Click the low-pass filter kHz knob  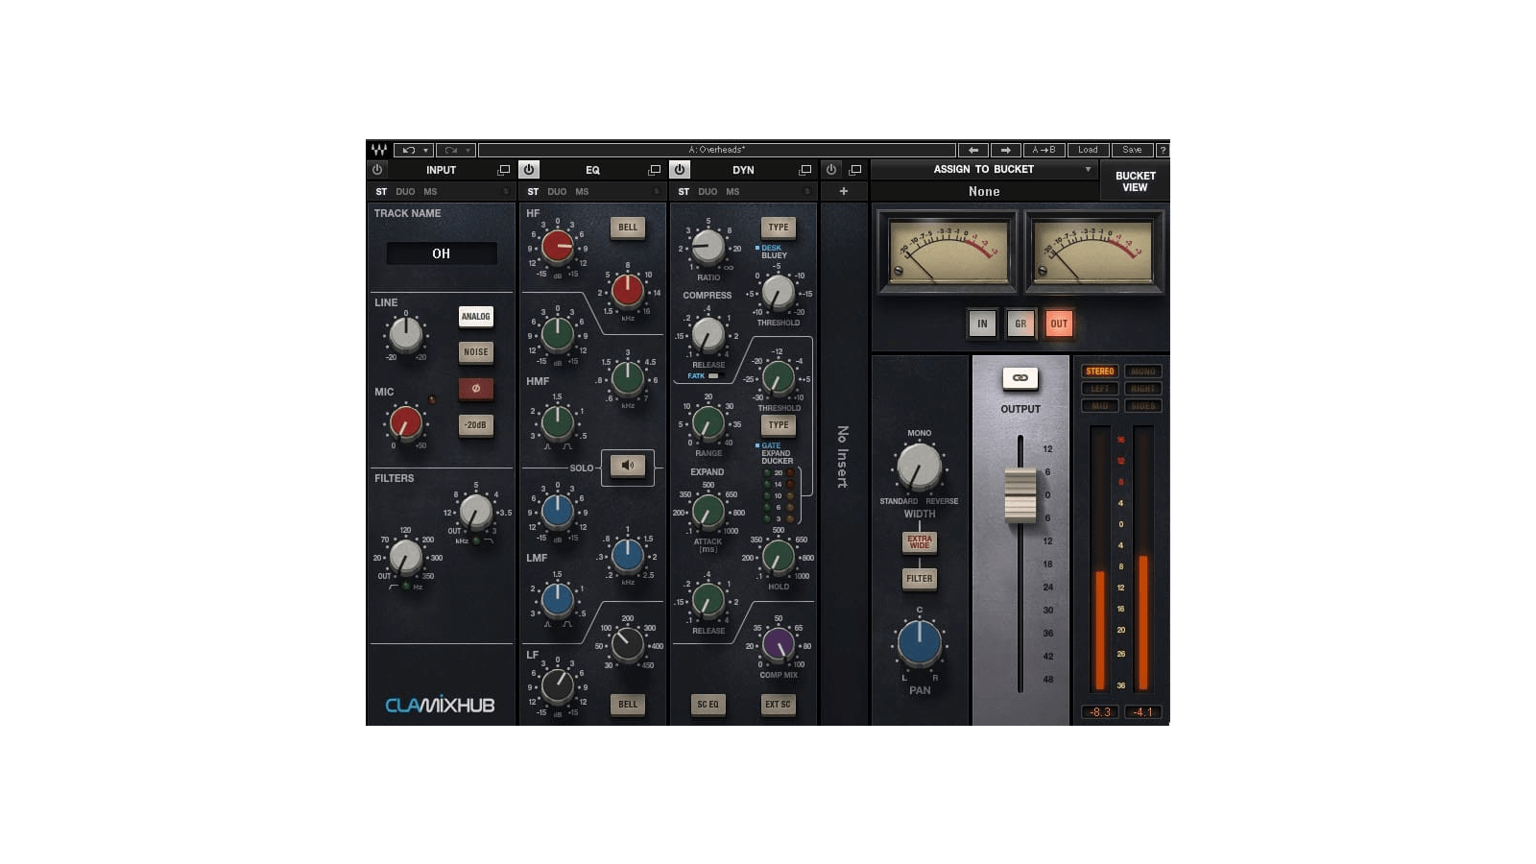(475, 512)
